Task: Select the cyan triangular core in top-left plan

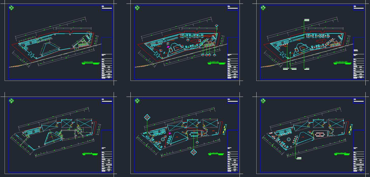Action: (x=50, y=49)
